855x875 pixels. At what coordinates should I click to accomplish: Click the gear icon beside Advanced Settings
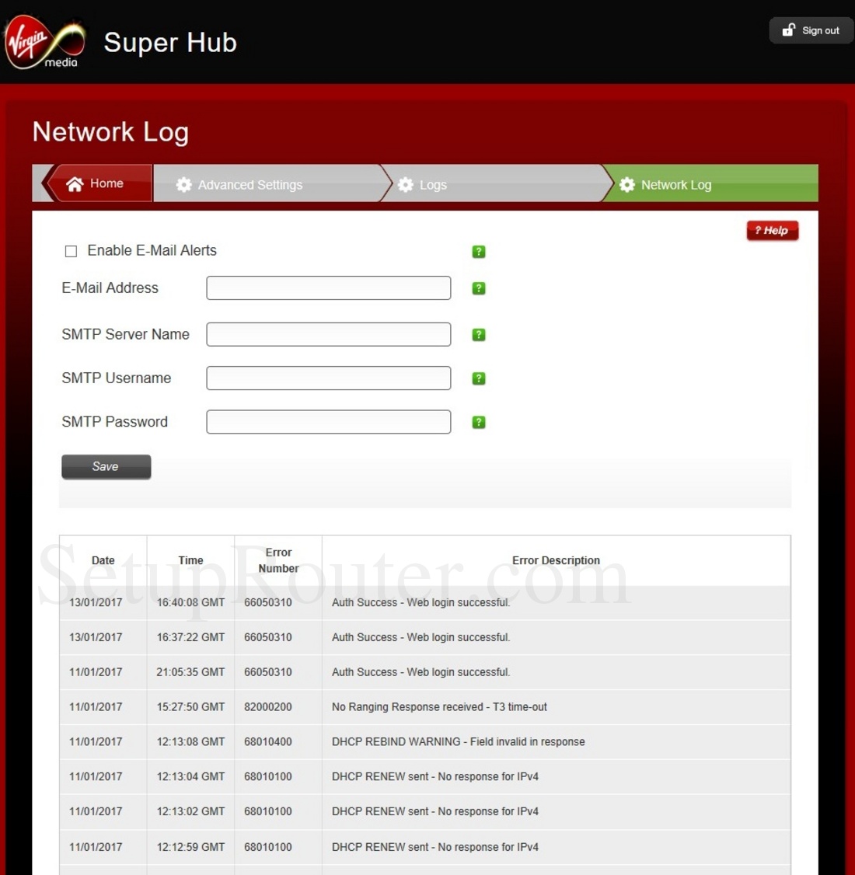(x=183, y=185)
